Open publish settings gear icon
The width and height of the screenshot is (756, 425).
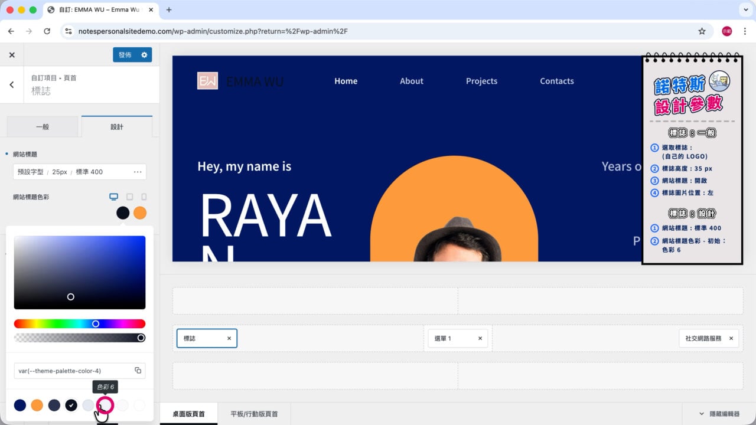(x=144, y=55)
